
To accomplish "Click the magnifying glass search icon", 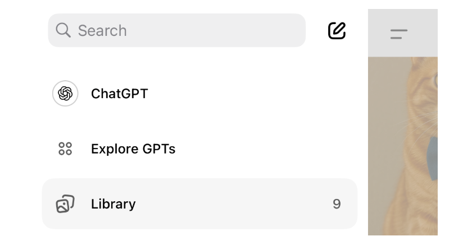I will (63, 30).
